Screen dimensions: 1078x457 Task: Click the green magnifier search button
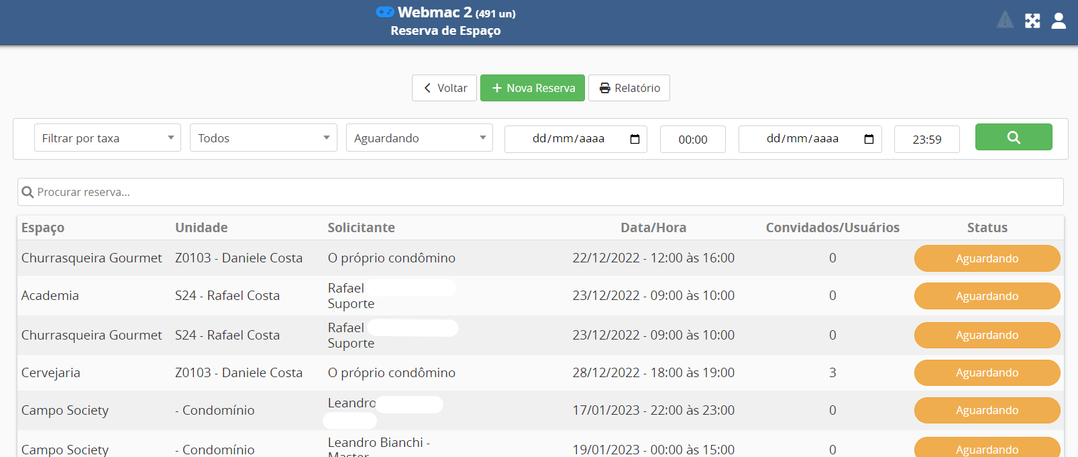1013,137
